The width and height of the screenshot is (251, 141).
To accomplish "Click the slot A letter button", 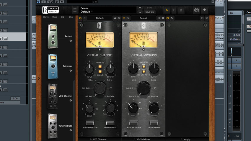I will pyautogui.click(x=115, y=18).
